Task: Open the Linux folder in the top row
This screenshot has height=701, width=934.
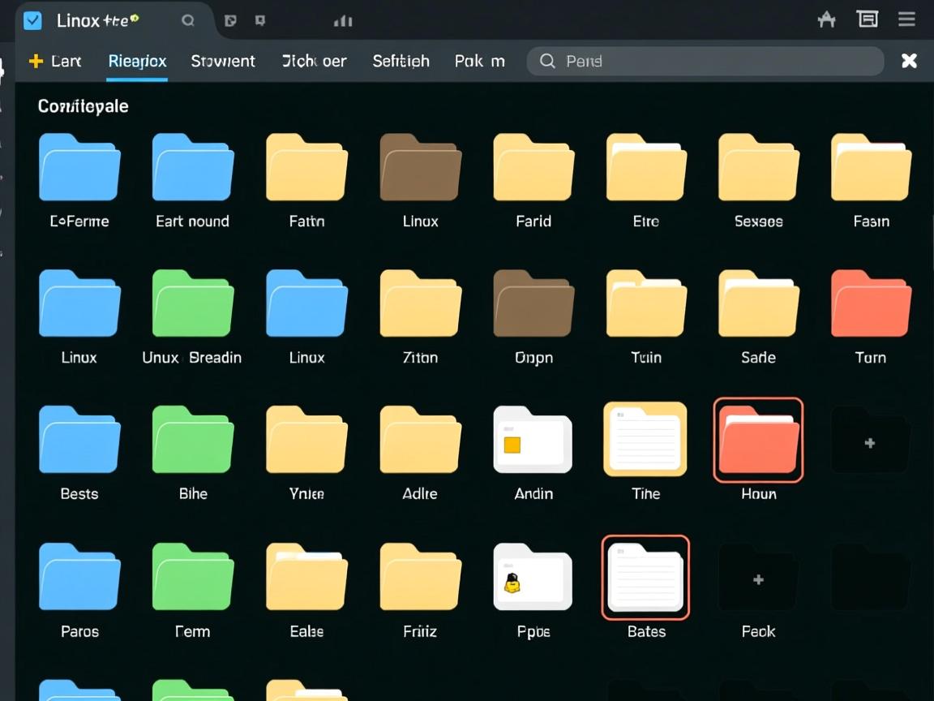Action: pyautogui.click(x=418, y=167)
